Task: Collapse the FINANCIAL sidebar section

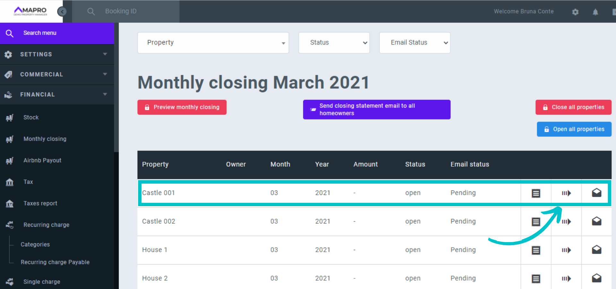Action: pos(57,94)
